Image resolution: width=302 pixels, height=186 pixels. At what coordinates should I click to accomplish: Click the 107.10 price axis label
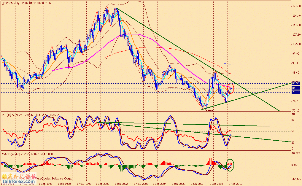click(296, 35)
